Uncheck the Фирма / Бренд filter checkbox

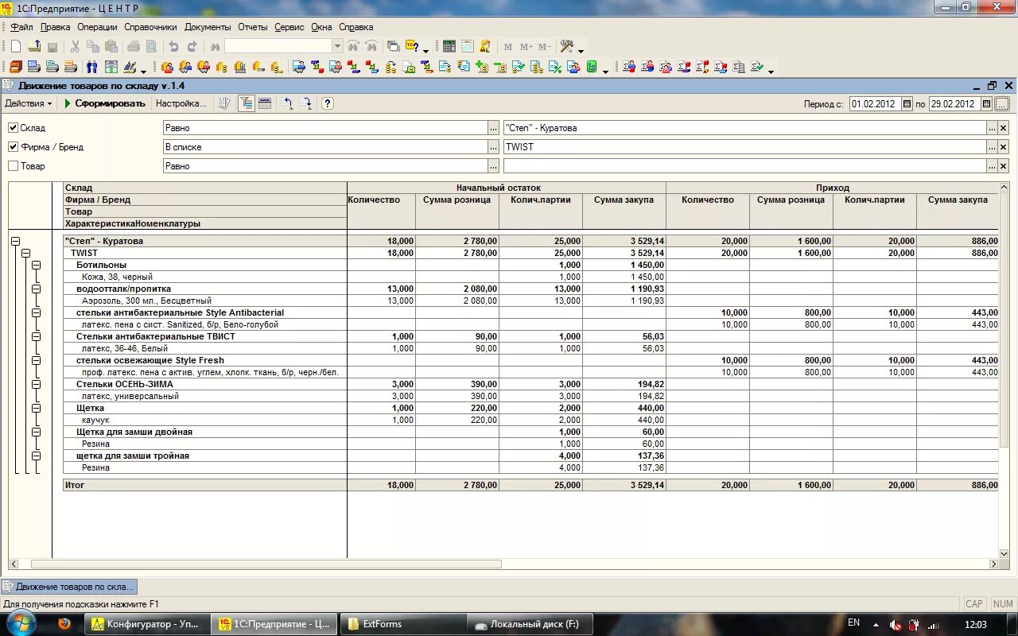(13, 146)
